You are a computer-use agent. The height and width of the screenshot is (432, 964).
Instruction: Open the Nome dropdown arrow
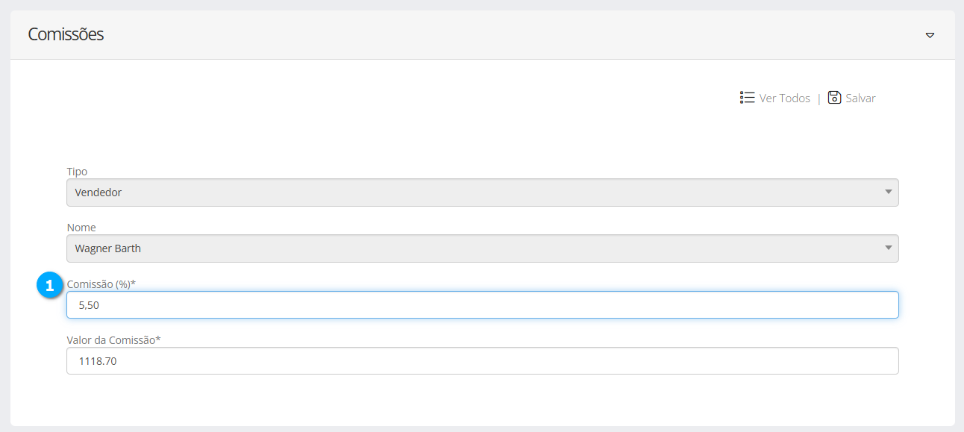(888, 248)
